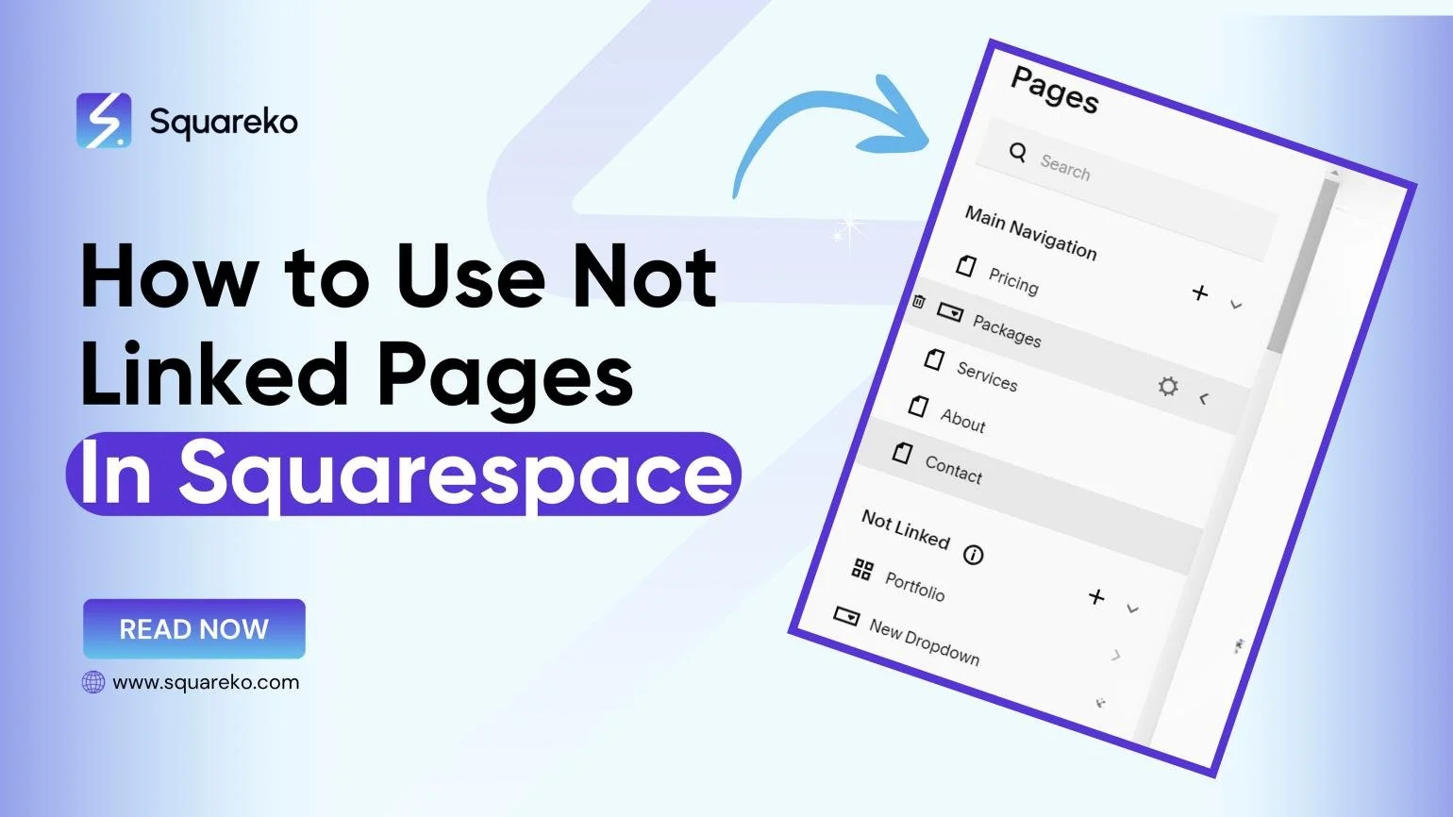Click the Squareko logo icon

coord(104,121)
